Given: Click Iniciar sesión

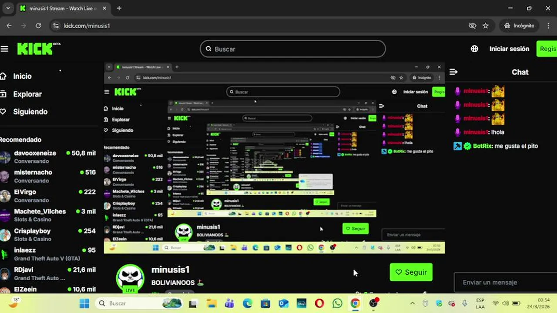Looking at the screenshot, I should (x=509, y=49).
